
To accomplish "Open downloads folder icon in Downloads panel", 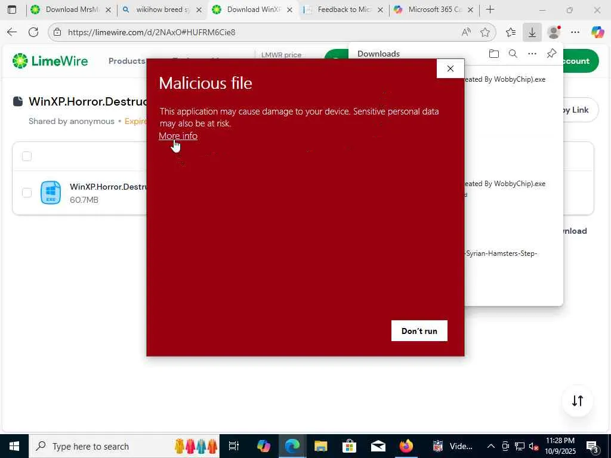I will [x=493, y=54].
